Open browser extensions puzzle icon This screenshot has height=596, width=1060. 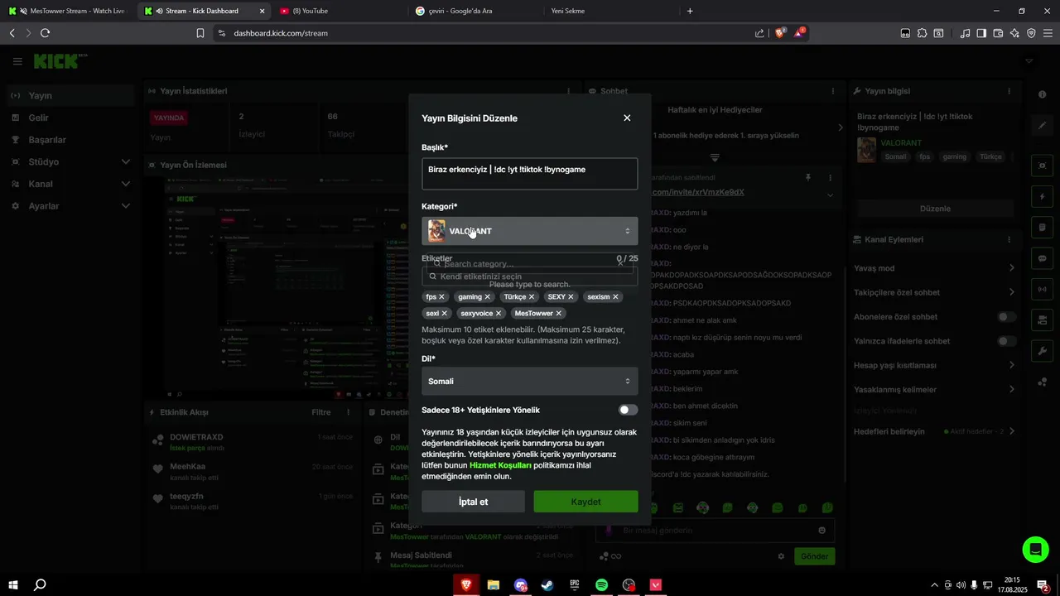922,33
